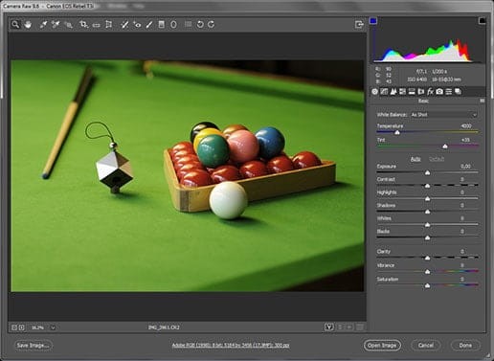This screenshot has width=494, height=361.
Task: Switch to the HSL / Grayscale panel tab
Action: point(402,92)
